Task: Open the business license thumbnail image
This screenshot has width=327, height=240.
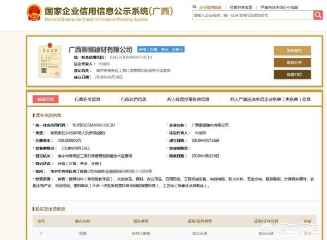Action: (50, 60)
